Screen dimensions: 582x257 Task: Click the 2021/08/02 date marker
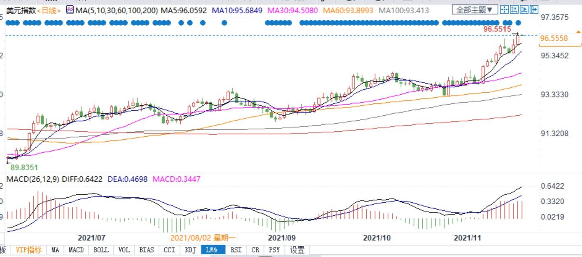tap(203, 238)
